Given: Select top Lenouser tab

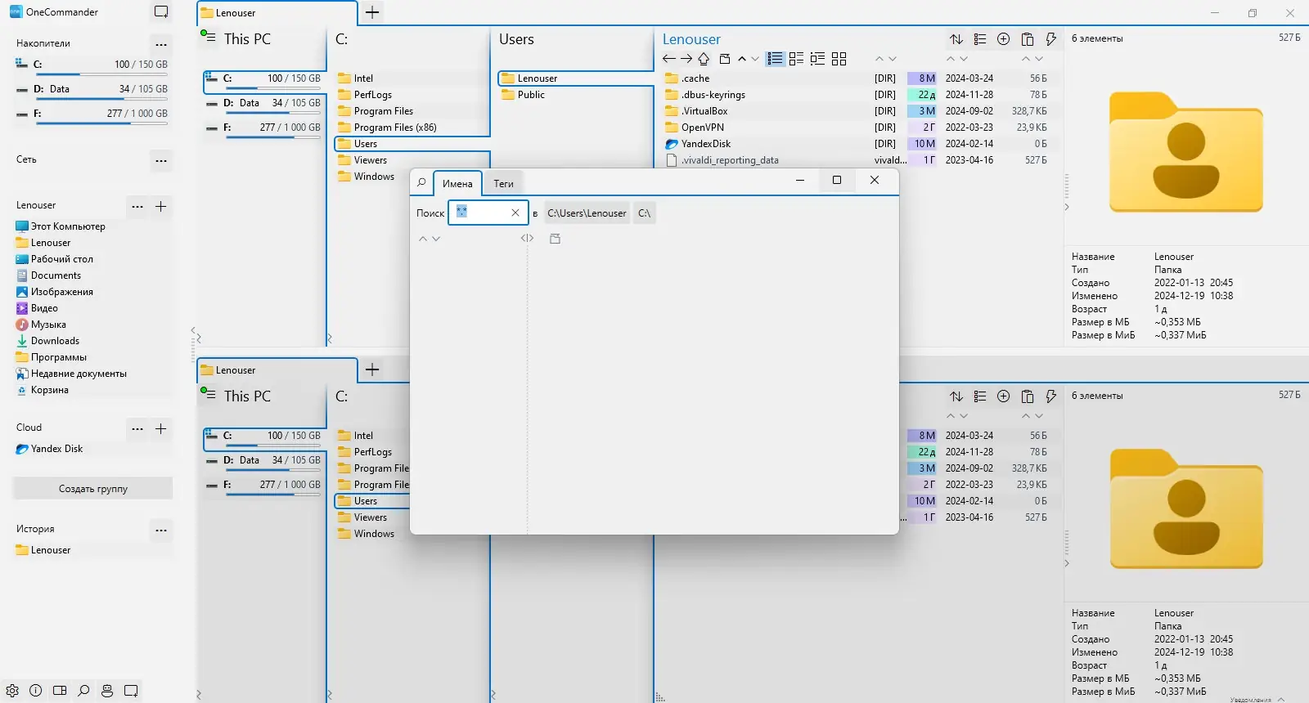Looking at the screenshot, I should pos(277,13).
